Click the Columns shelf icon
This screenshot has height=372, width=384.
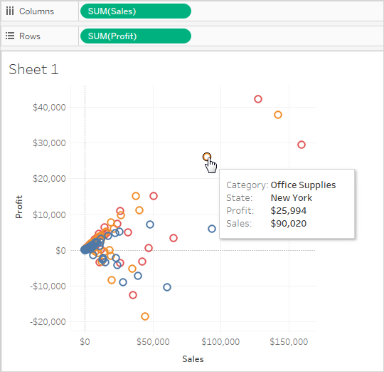point(10,11)
